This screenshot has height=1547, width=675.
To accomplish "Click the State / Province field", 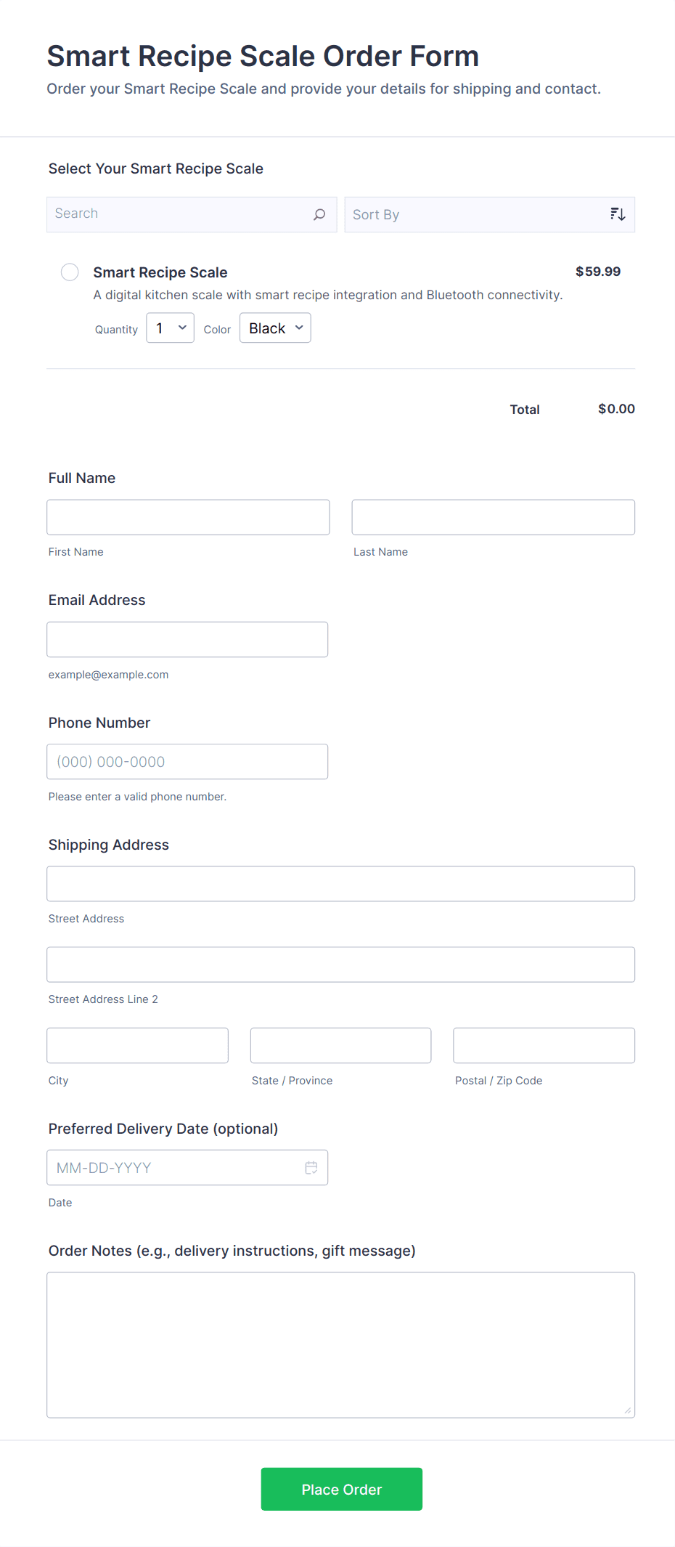I will pos(340,1046).
